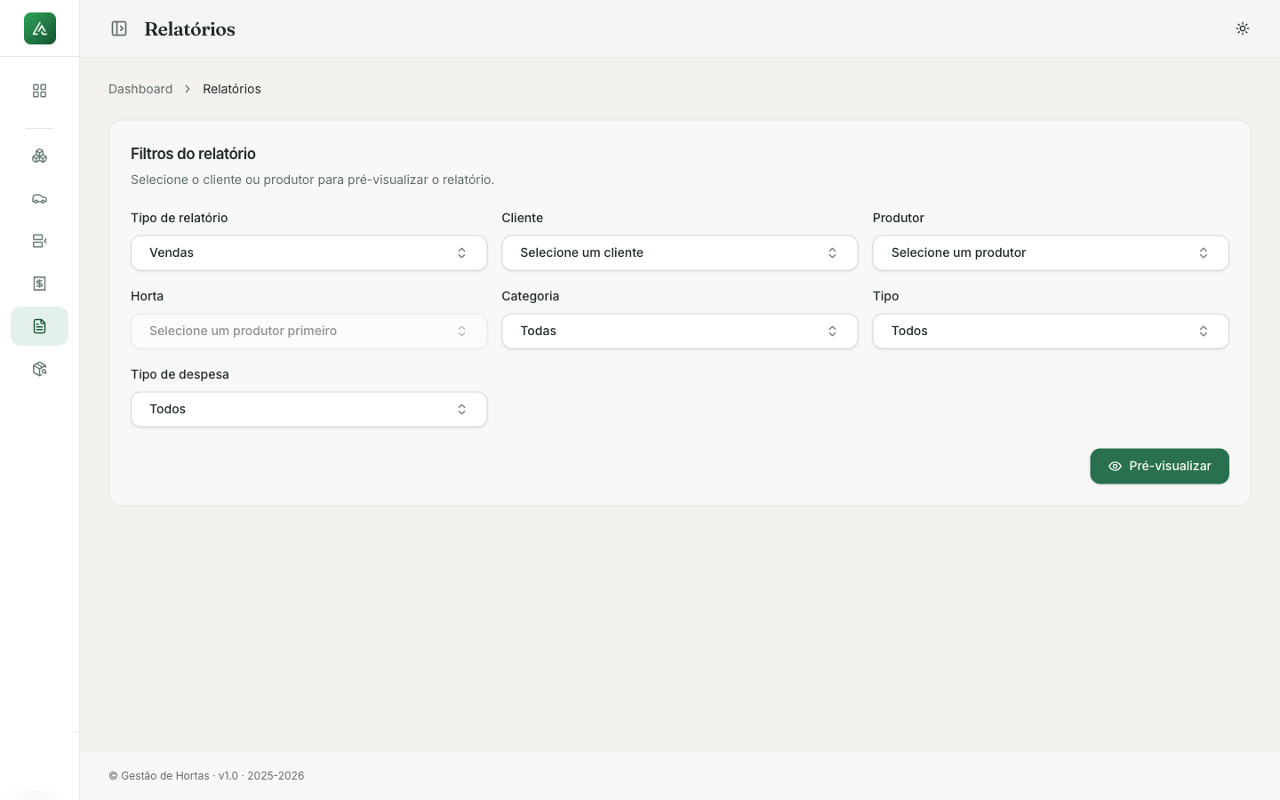Open the Cliente selection dropdown

(x=679, y=252)
